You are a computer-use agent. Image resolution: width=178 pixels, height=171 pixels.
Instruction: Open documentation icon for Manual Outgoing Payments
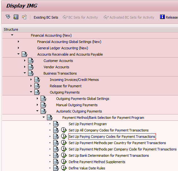pyautogui.click(x=43, y=105)
